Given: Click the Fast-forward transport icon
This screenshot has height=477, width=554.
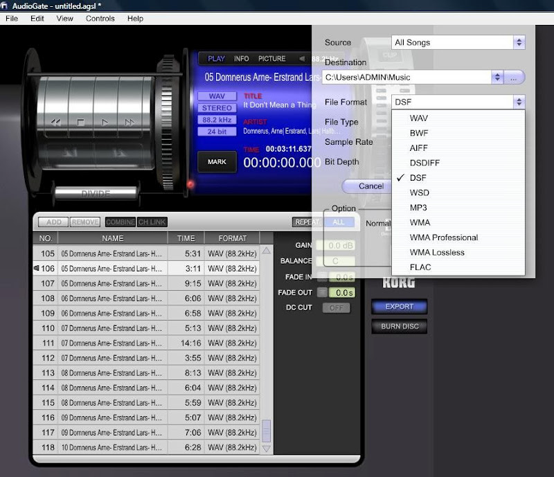Looking at the screenshot, I should click(x=129, y=122).
